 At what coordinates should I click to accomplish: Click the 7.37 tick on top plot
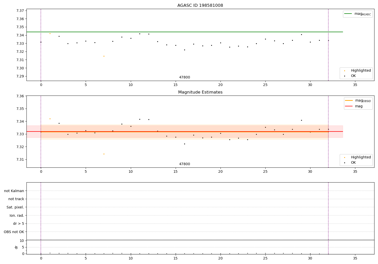coord(20,11)
